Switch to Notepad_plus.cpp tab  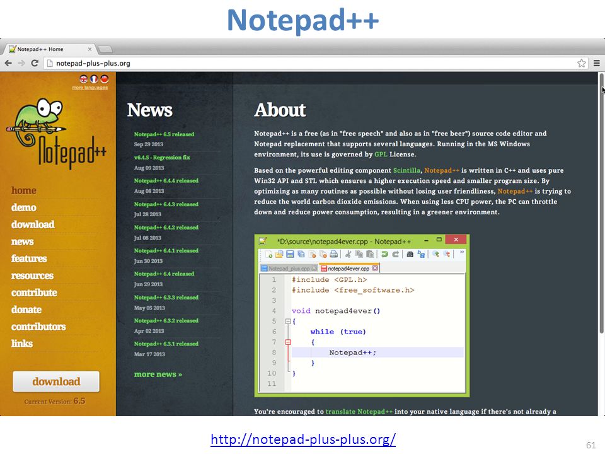point(289,269)
